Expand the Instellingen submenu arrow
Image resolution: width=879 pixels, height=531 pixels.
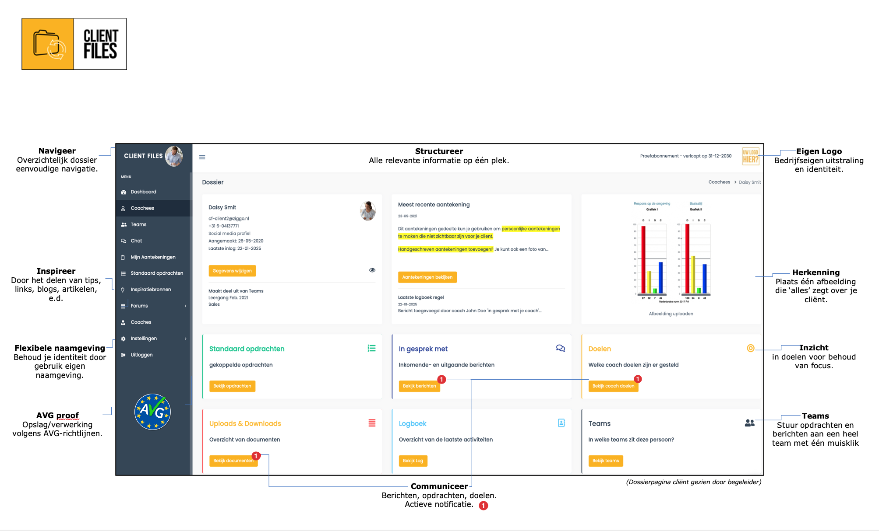(186, 339)
